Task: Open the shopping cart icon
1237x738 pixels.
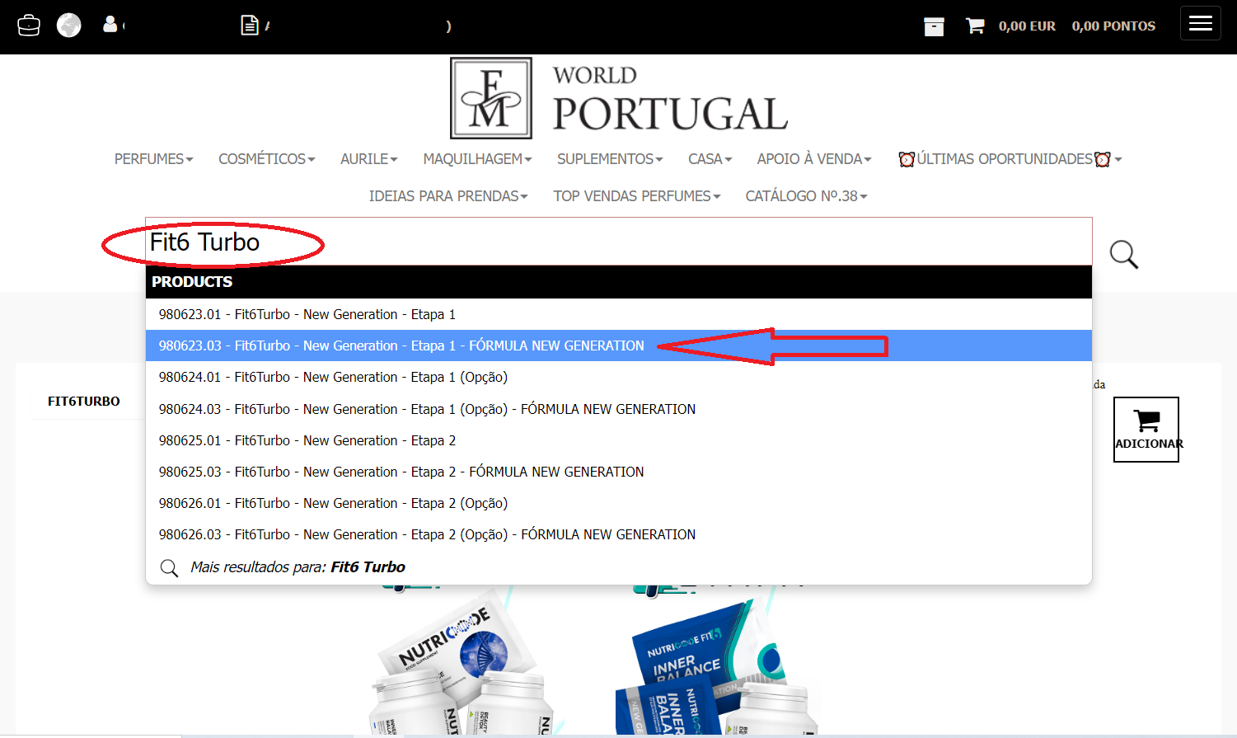Action: (975, 26)
